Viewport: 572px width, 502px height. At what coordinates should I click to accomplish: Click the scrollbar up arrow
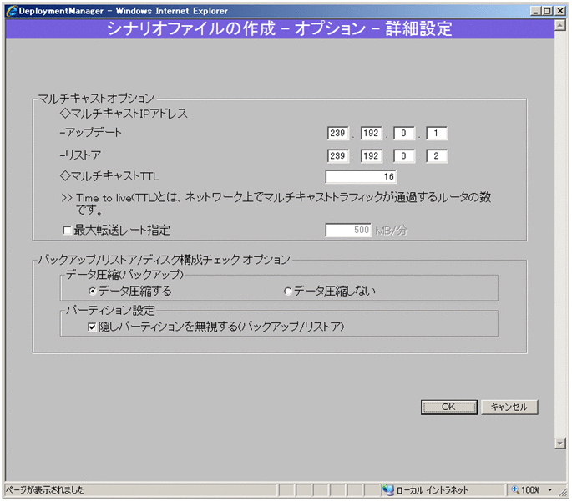pos(560,25)
